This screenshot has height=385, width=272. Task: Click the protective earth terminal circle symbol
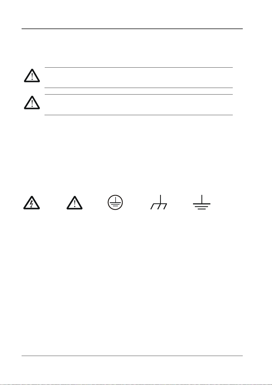[115, 203]
